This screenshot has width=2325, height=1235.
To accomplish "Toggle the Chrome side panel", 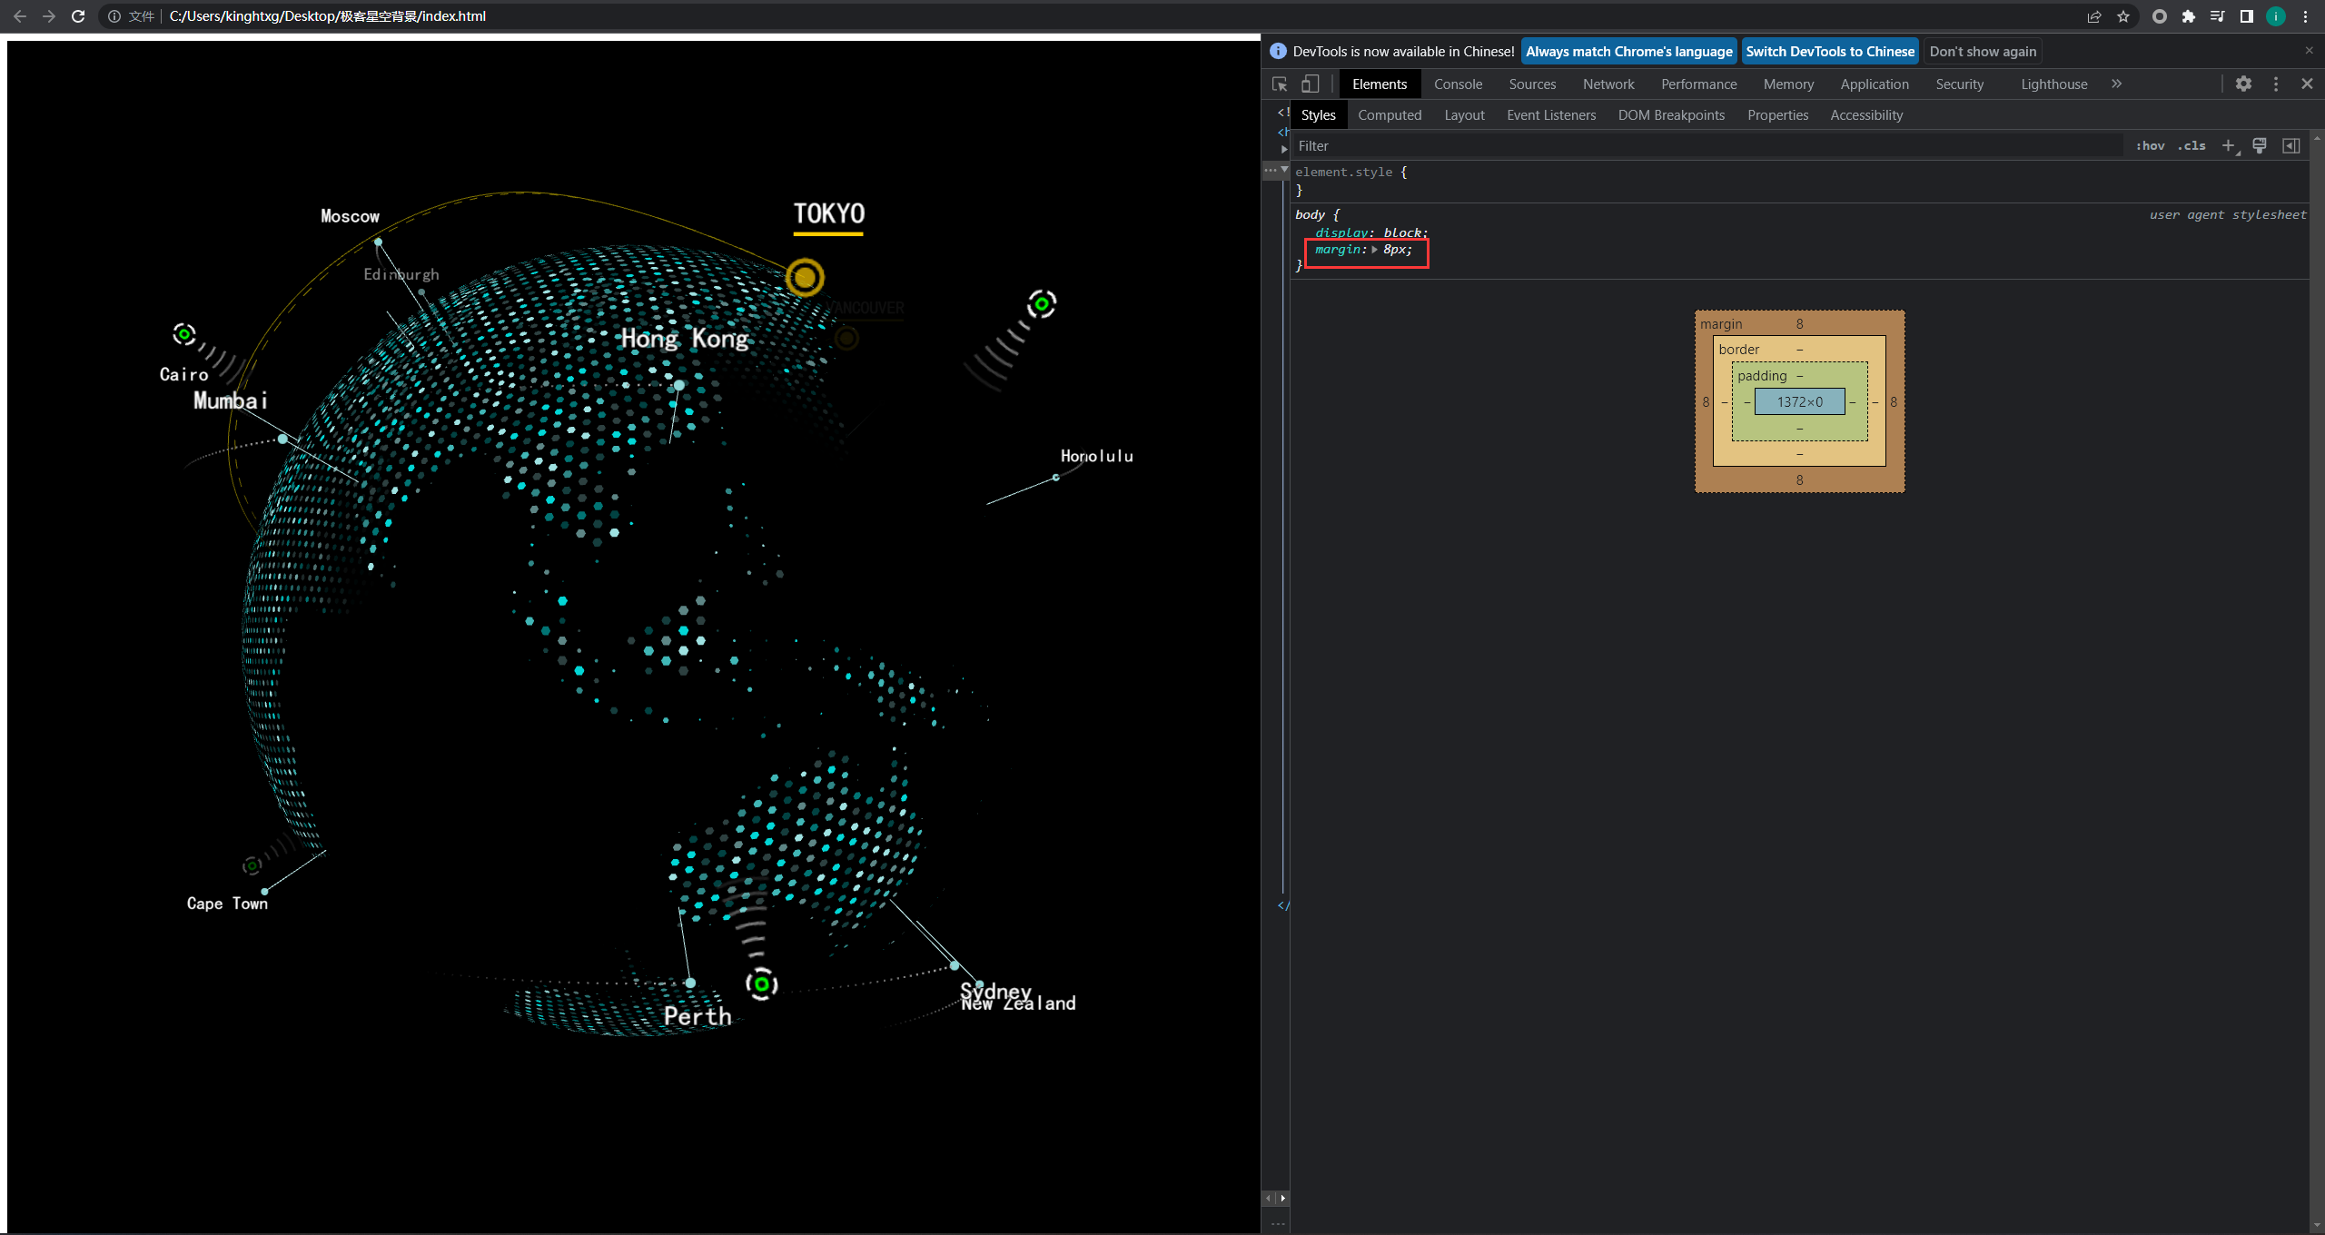I will coord(2247,16).
